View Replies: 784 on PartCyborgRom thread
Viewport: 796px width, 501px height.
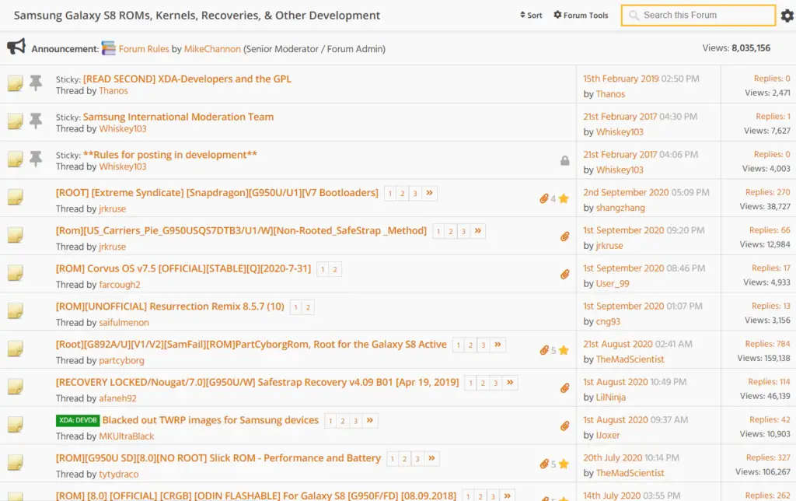coord(767,344)
